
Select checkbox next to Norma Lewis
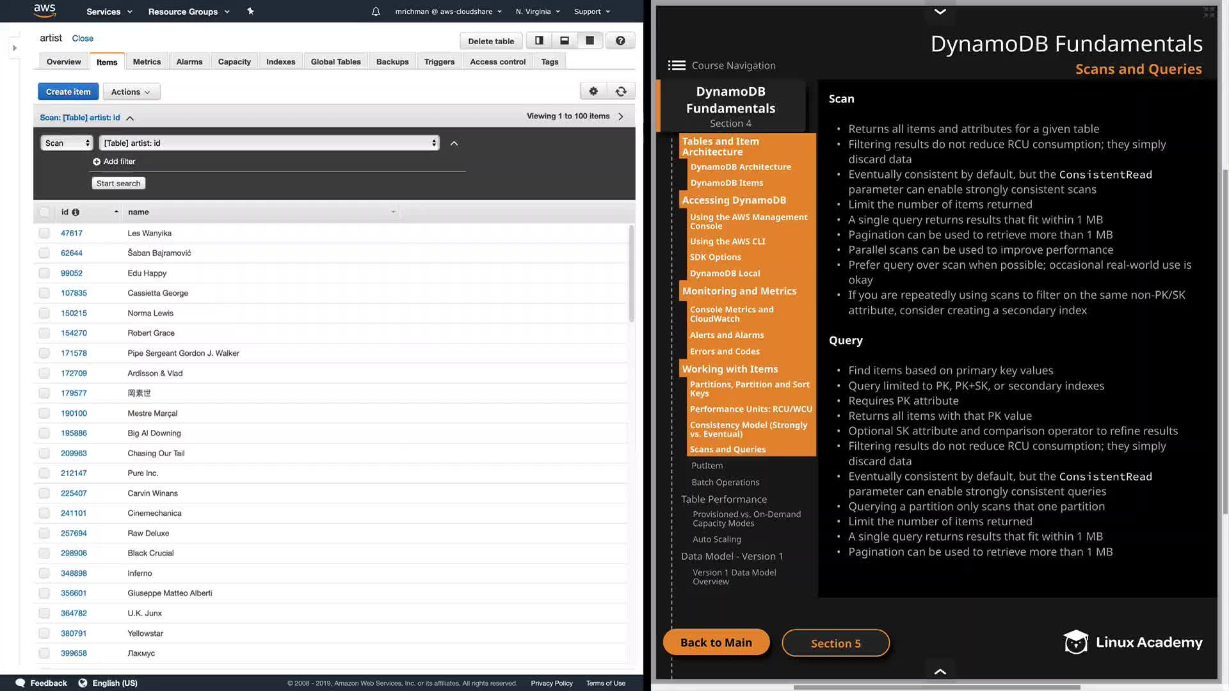pyautogui.click(x=44, y=314)
